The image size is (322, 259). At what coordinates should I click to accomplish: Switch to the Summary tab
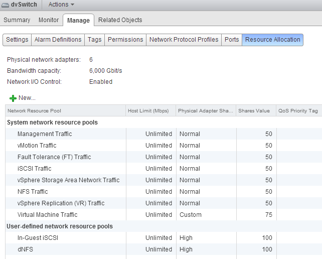tap(17, 20)
